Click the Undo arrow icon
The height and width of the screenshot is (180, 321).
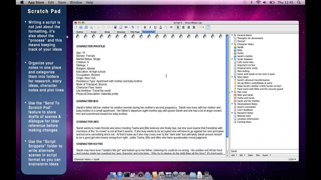point(133,27)
